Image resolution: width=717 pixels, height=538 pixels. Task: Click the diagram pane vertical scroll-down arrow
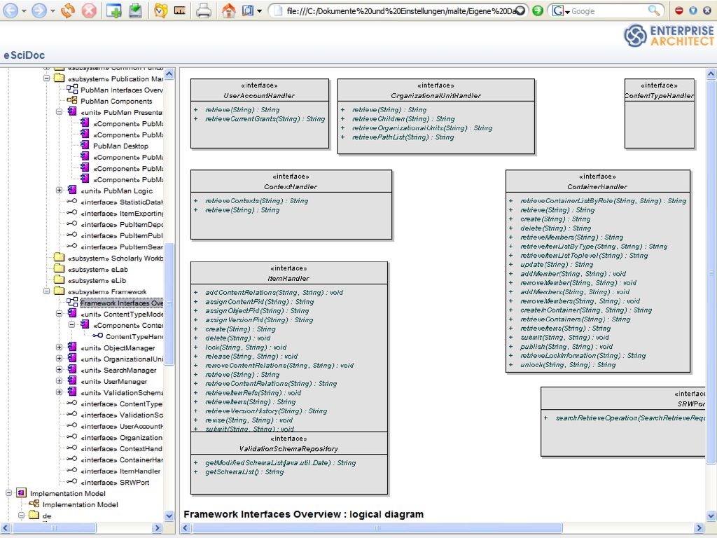pyautogui.click(x=711, y=516)
